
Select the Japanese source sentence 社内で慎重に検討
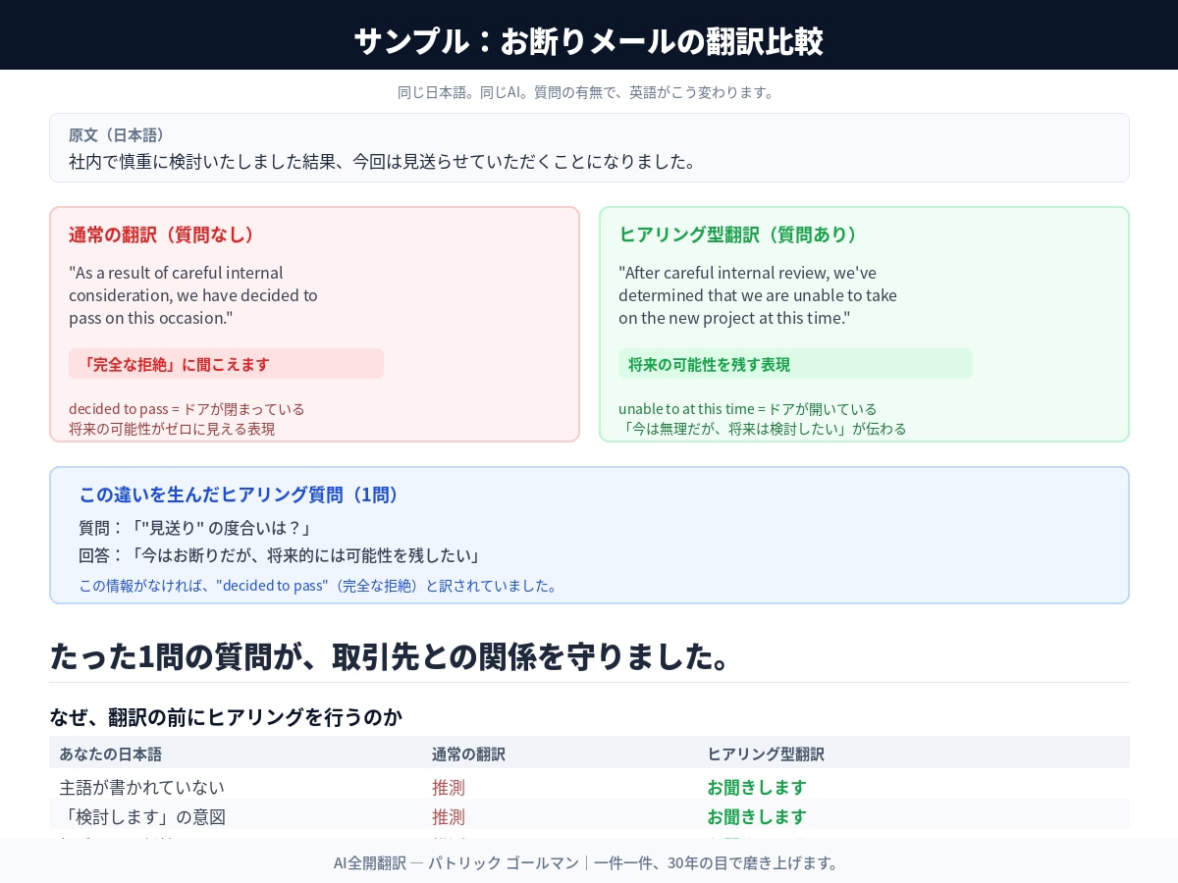[382, 161]
